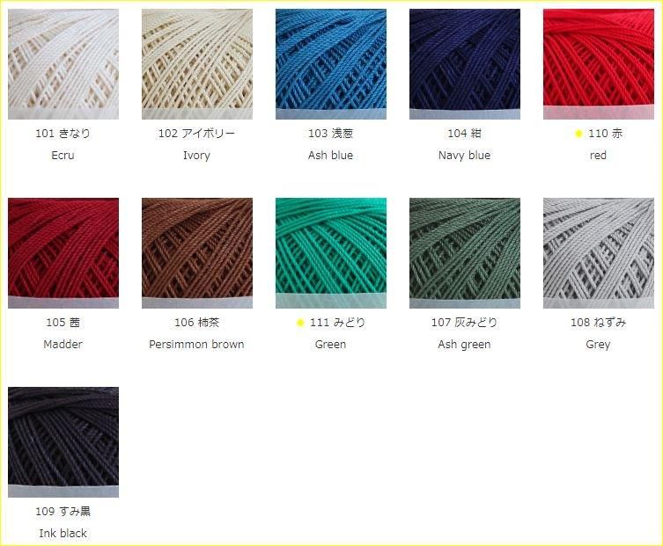Pick the 107 Ash green thread swatch

(465, 253)
